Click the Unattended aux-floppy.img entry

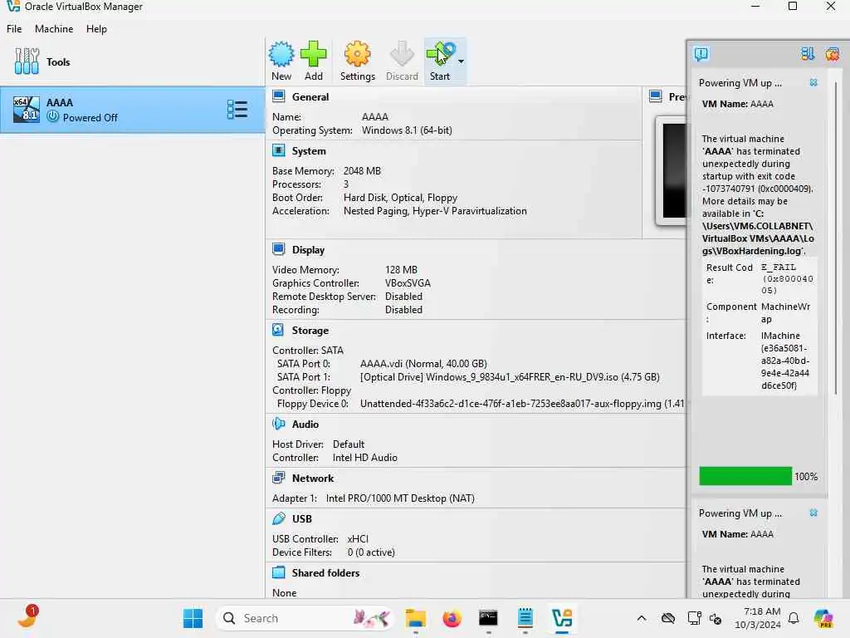tap(522, 404)
